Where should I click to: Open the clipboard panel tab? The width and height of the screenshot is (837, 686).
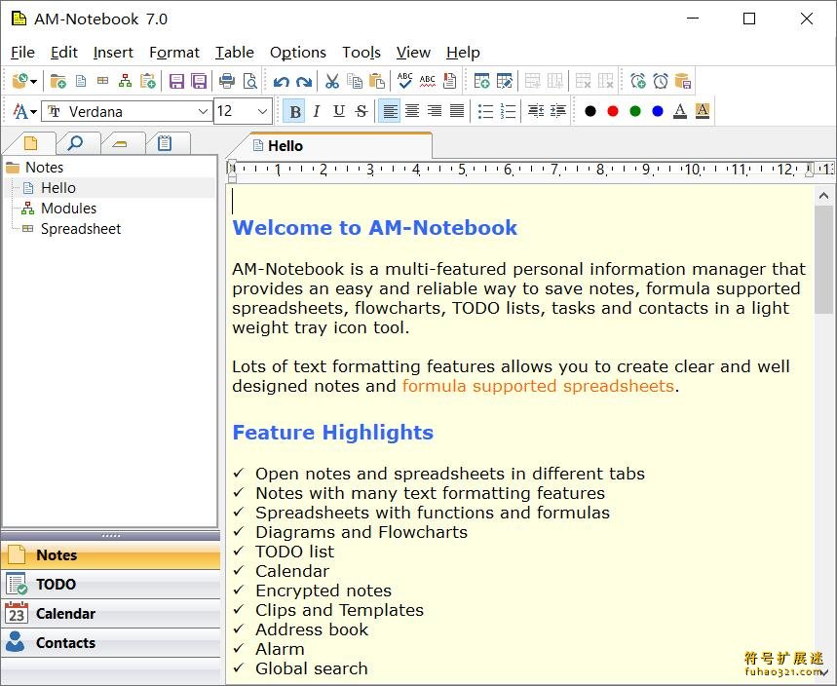pos(165,142)
